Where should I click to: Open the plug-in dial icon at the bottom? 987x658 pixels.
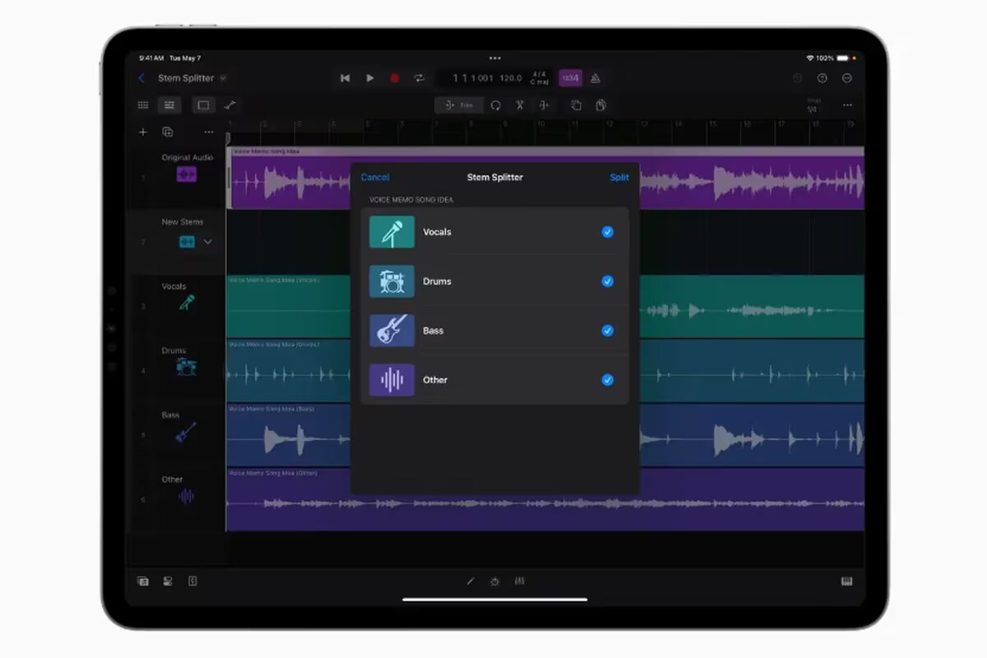click(x=494, y=581)
